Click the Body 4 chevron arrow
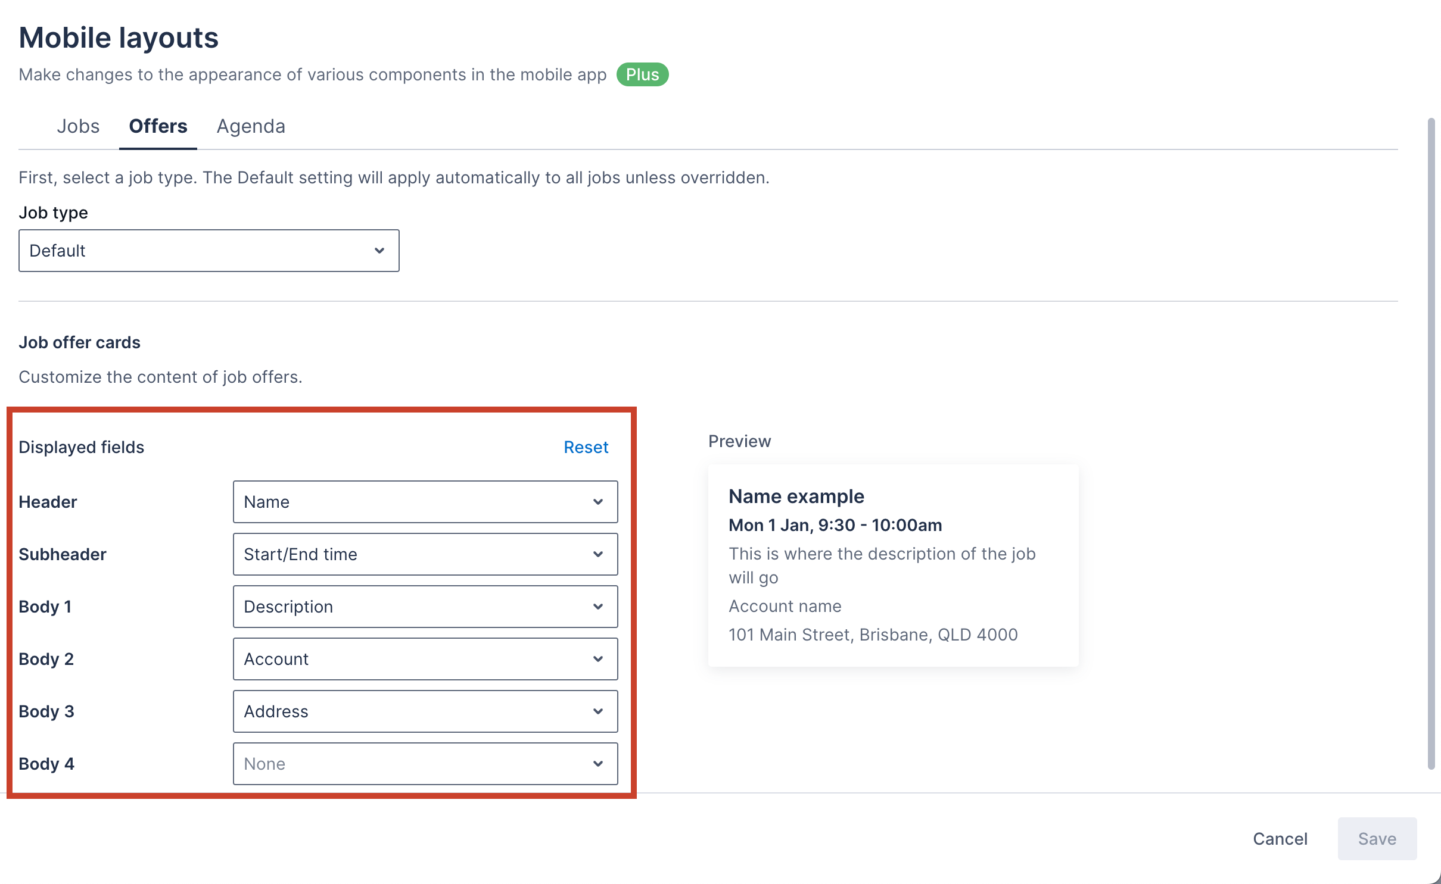 coord(598,764)
